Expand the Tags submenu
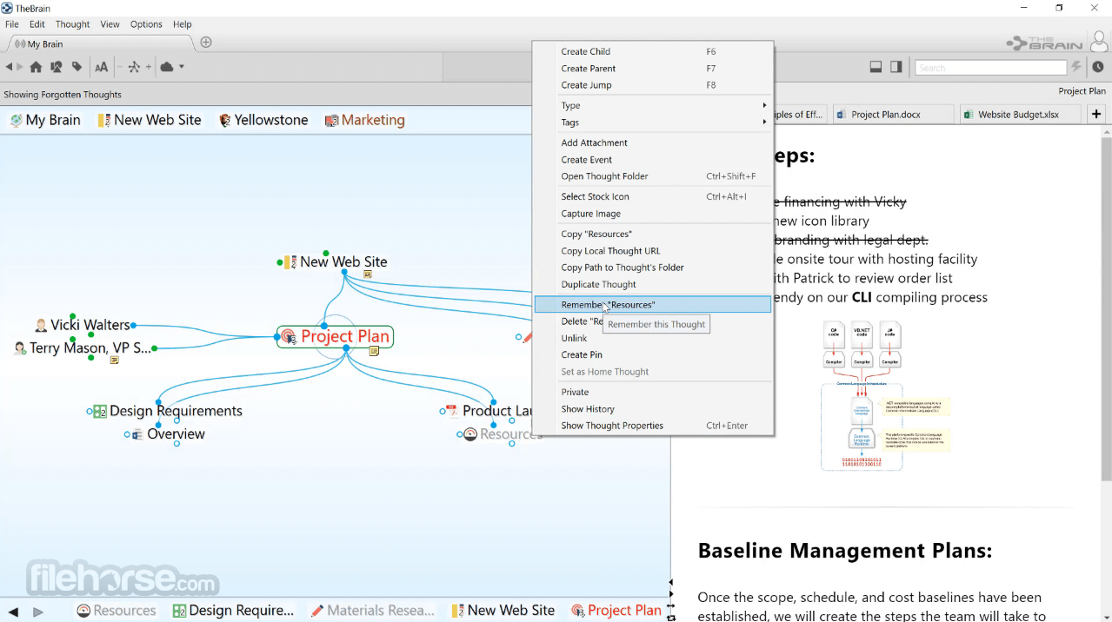The width and height of the screenshot is (1112, 622). pyautogui.click(x=653, y=122)
